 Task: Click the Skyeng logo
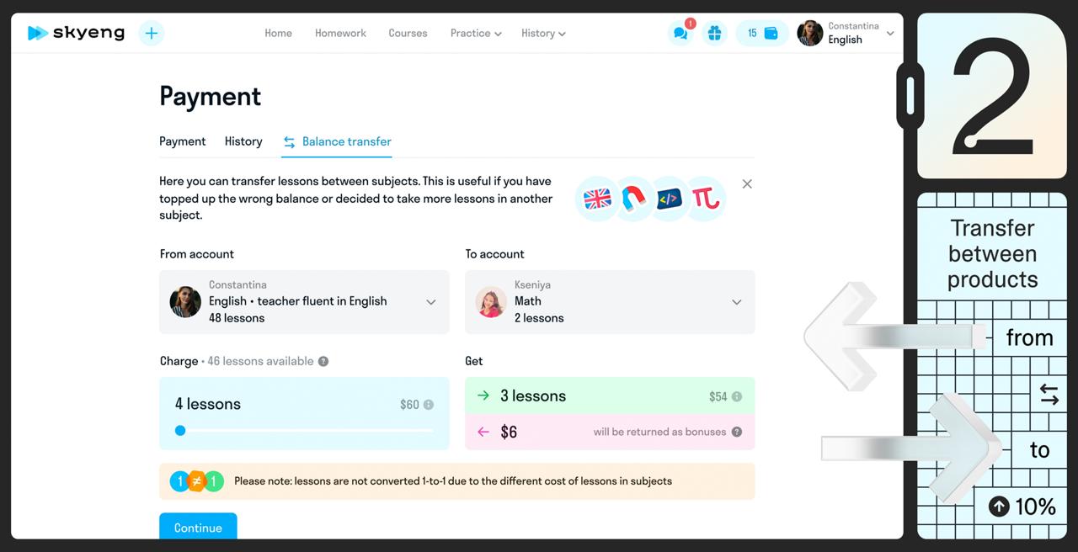point(76,33)
